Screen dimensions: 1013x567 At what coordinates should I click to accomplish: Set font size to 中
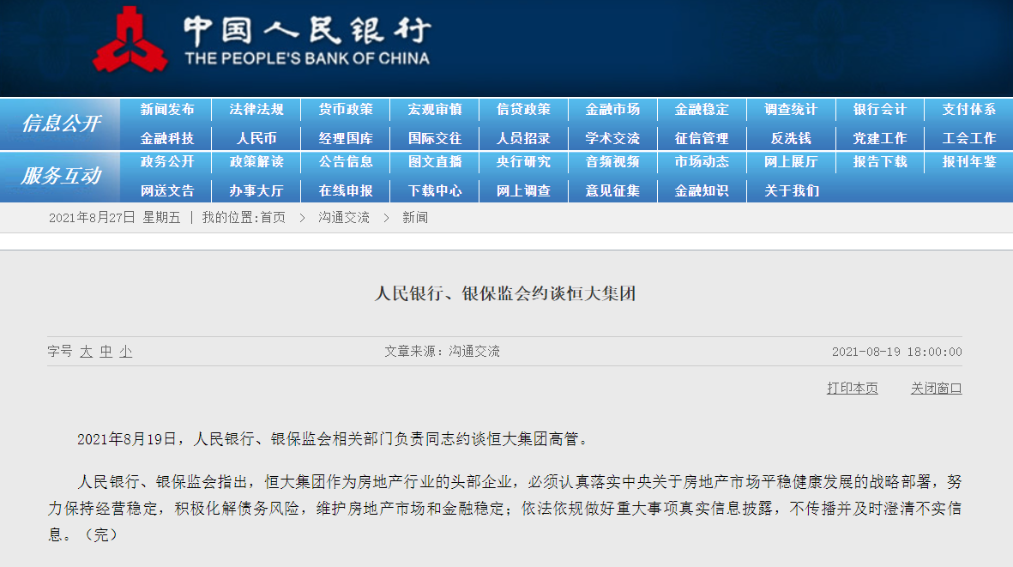click(106, 352)
